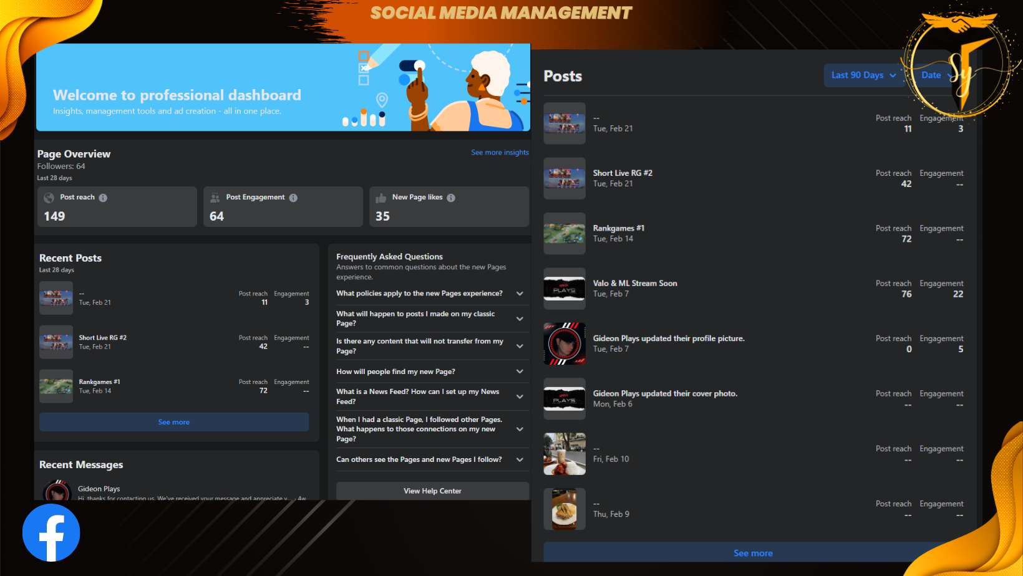Open the Fri, Feb 10 post thumbnail
Image resolution: width=1023 pixels, height=576 pixels.
pyautogui.click(x=565, y=454)
